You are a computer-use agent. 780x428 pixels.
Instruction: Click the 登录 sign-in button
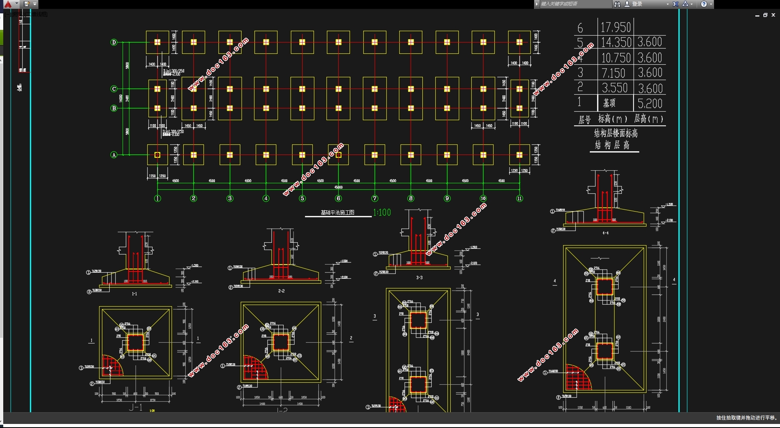coord(637,4)
